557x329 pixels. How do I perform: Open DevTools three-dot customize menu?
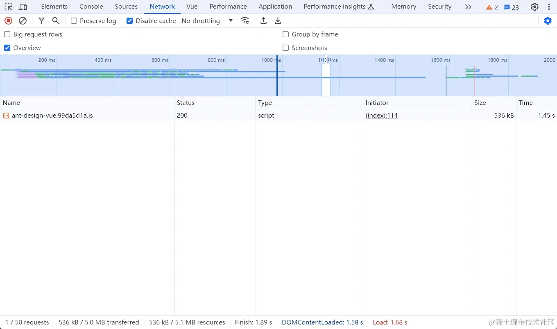[549, 7]
